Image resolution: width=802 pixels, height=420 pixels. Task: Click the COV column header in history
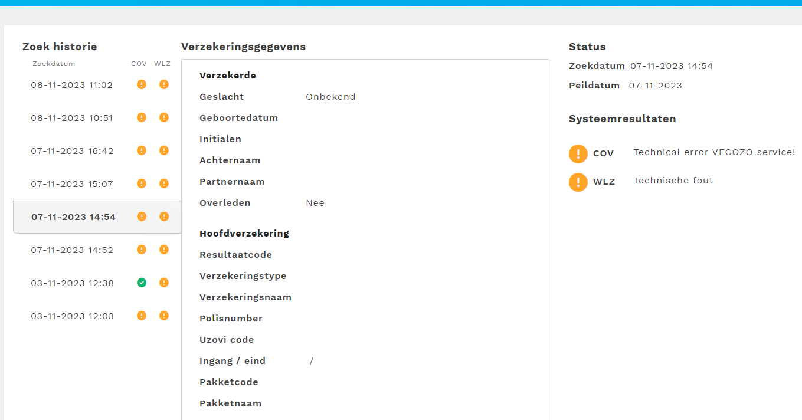pos(139,64)
